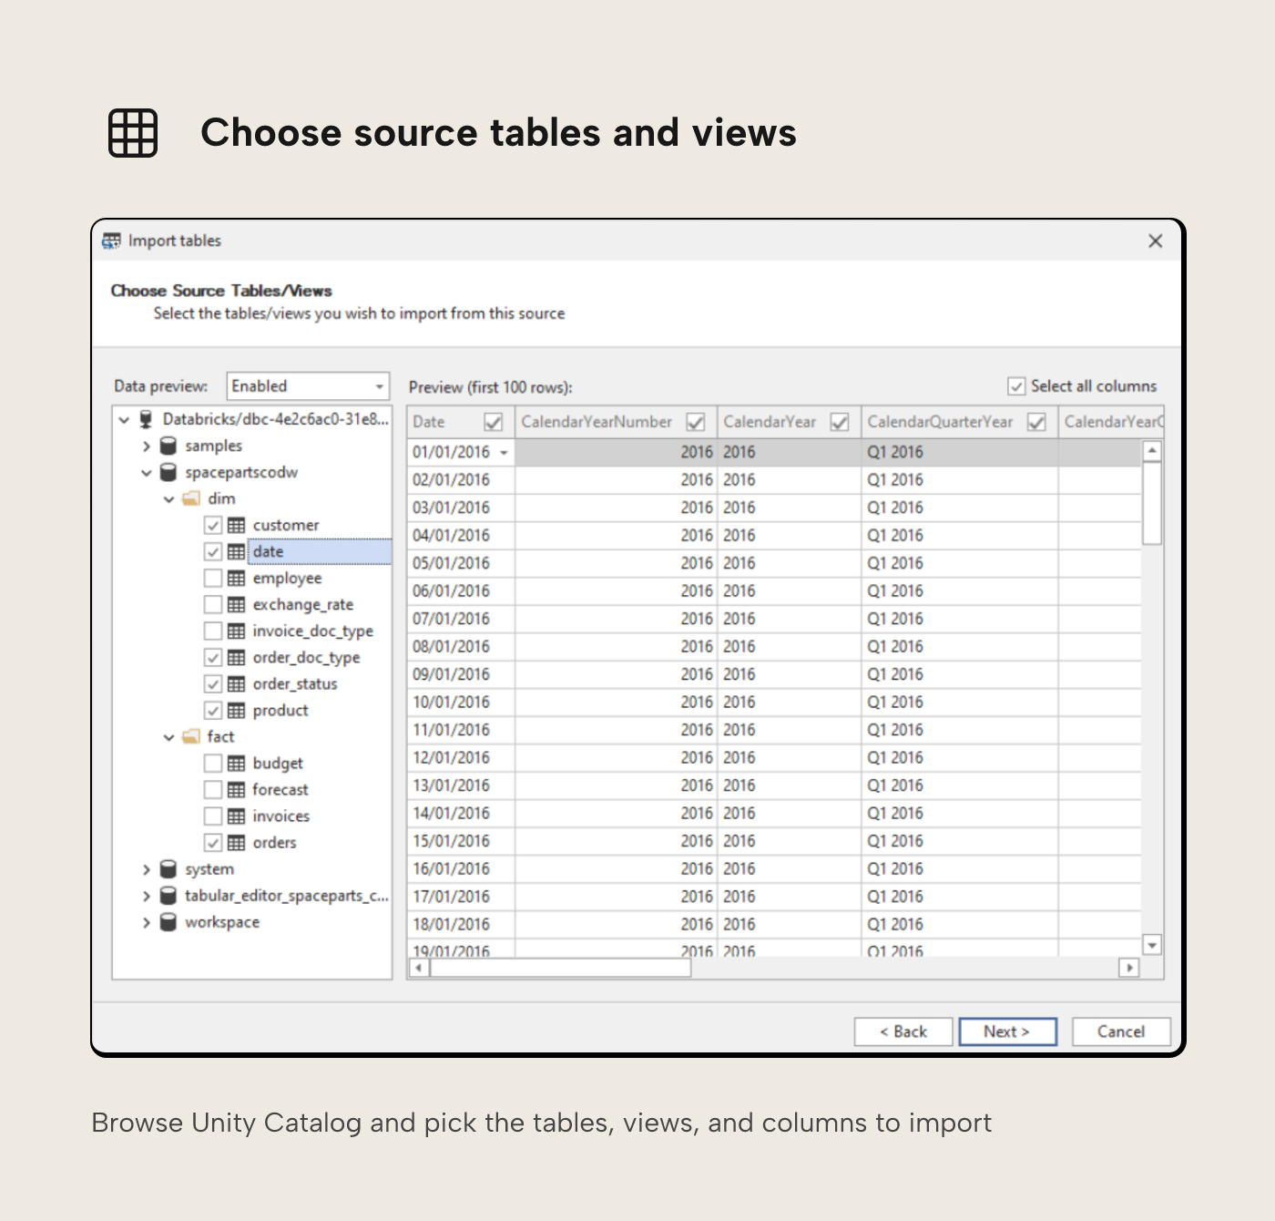
Task: Click the horizontal scrollbar left arrow
Action: pos(419,968)
